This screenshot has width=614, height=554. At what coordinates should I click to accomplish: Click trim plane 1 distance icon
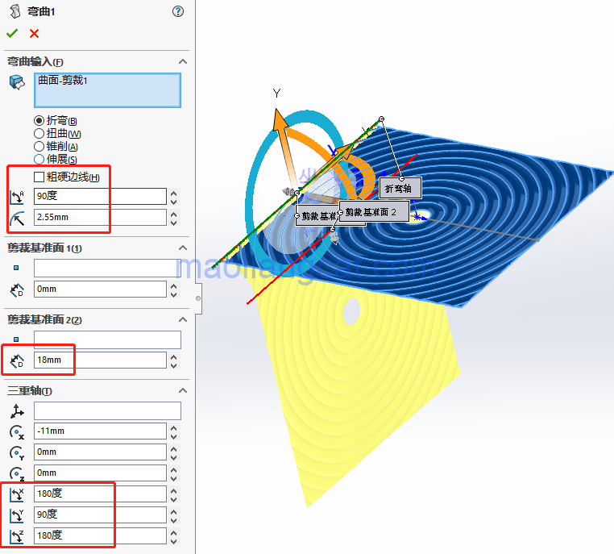pos(17,290)
